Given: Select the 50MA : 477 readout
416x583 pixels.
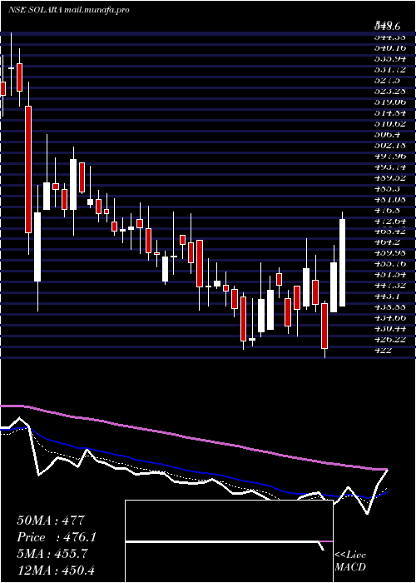Looking at the screenshot, I should pos(51,521).
